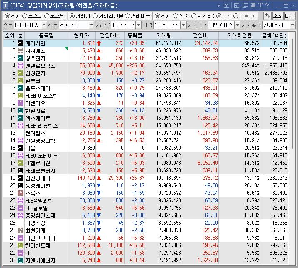Click volume 30,551,494 in 삼성전자 row
Image resolution: width=298 pixels, height=268 pixels.
(x=168, y=73)
